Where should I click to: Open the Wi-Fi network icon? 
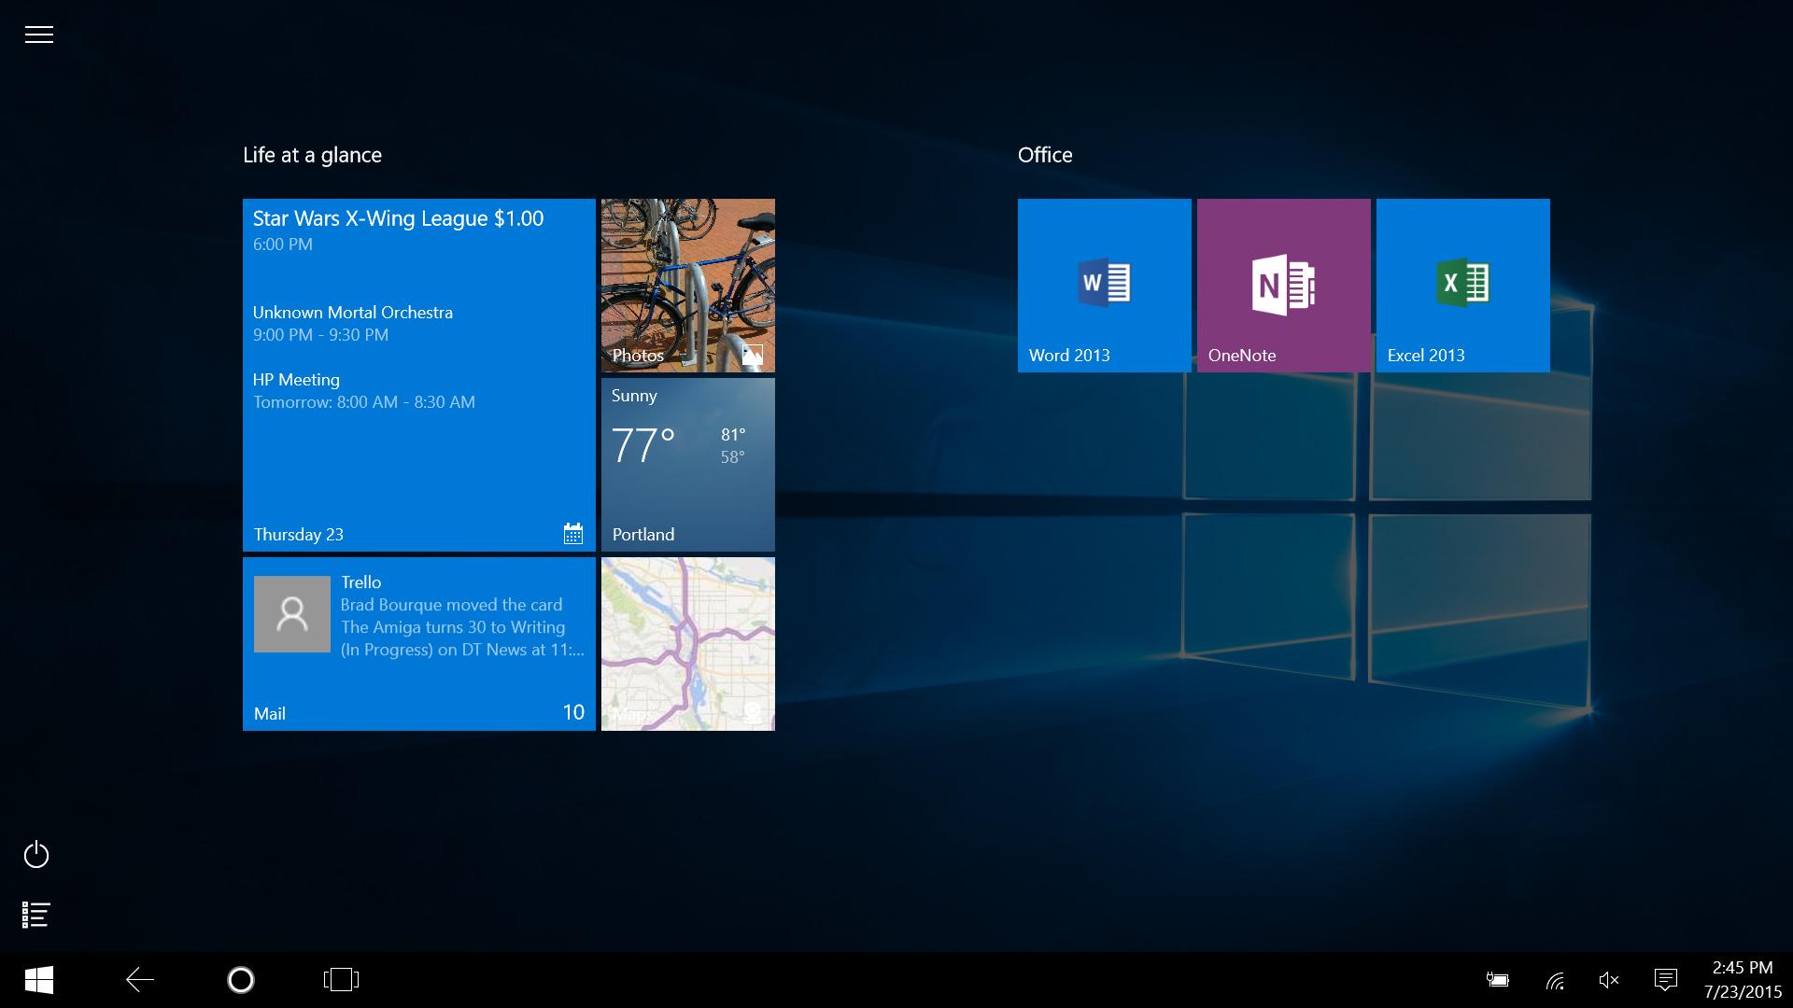1555,980
